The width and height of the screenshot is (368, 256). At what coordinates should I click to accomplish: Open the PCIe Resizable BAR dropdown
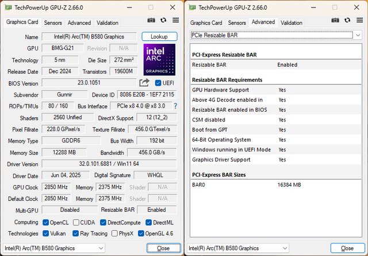(x=276, y=35)
